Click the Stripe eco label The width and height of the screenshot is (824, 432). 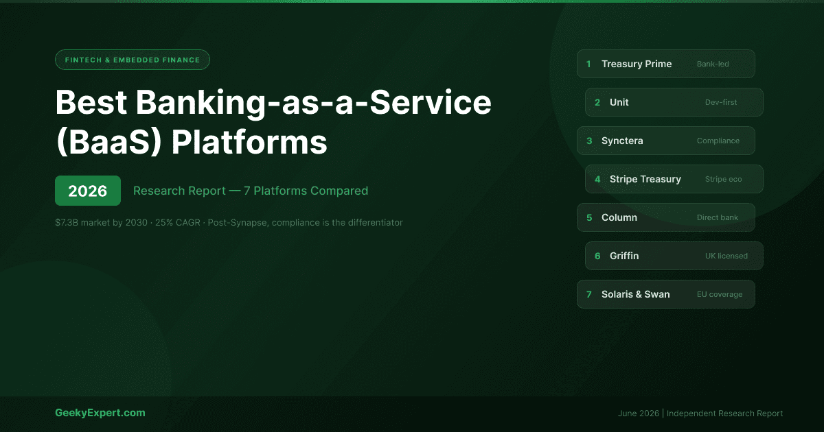[x=723, y=179]
